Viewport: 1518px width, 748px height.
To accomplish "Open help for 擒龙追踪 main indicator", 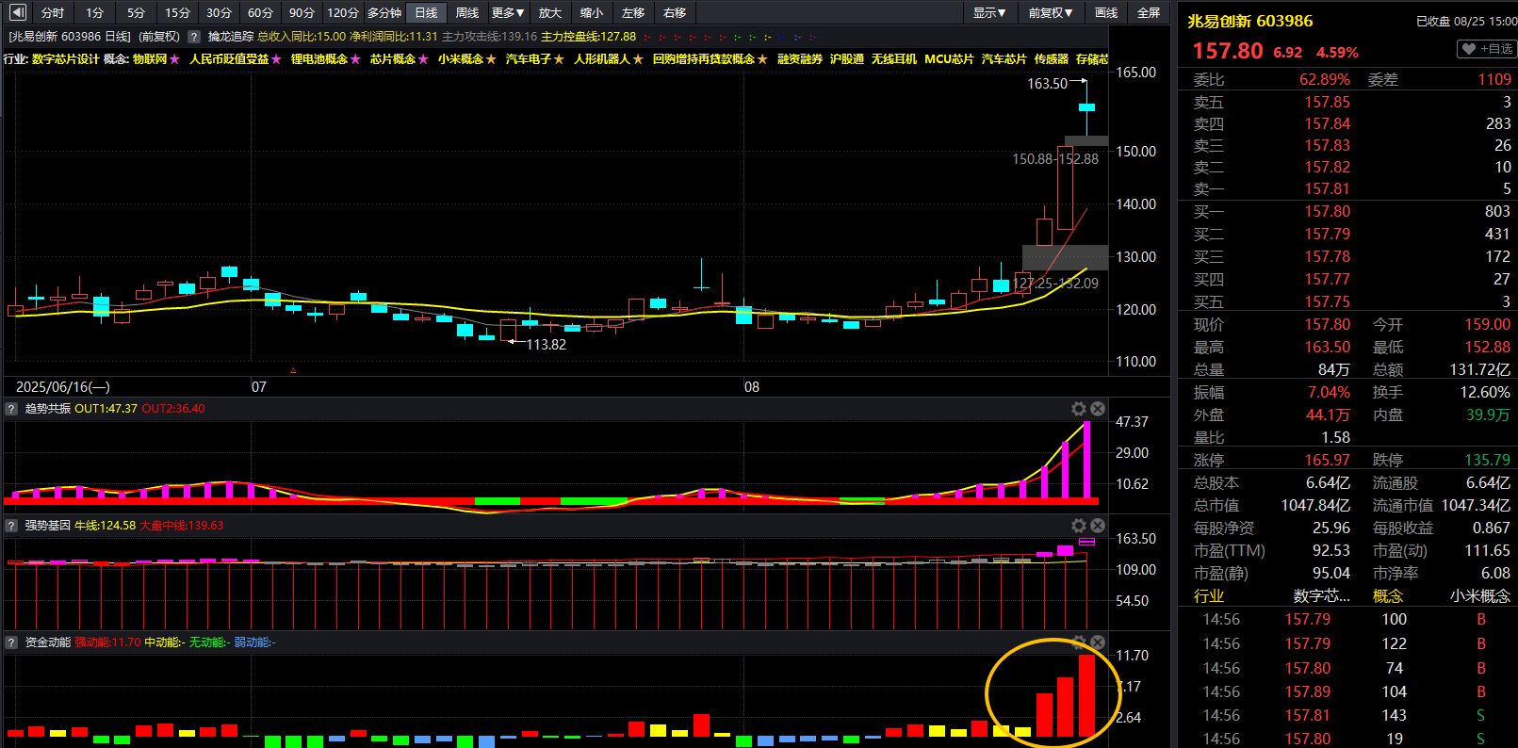I will 194,37.
